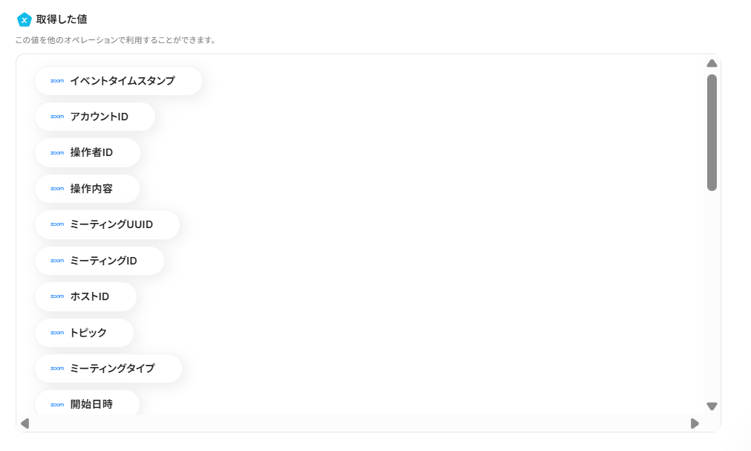751x451 pixels.
Task: Select the アカウントID value chip
Action: (95, 117)
